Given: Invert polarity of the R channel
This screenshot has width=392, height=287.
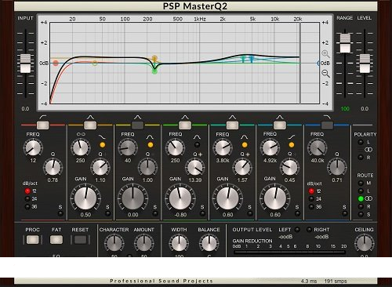Looking at the screenshot, I should pos(361,158).
